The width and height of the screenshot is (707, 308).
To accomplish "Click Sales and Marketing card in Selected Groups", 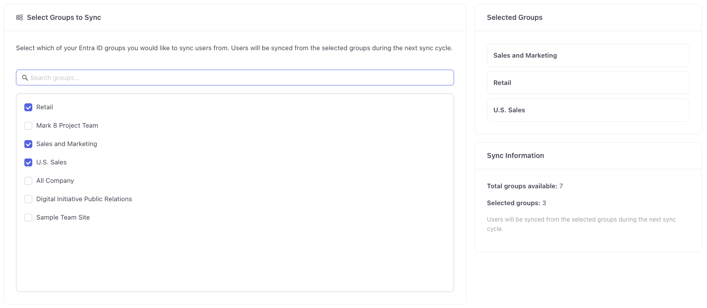I will point(588,55).
